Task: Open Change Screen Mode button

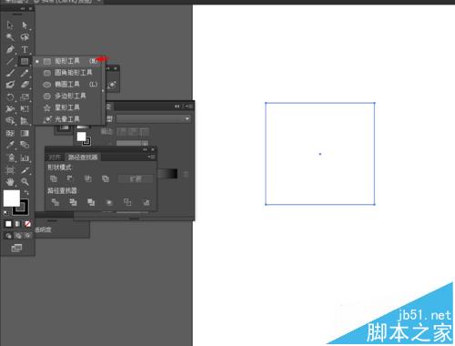Action: [x=16, y=248]
